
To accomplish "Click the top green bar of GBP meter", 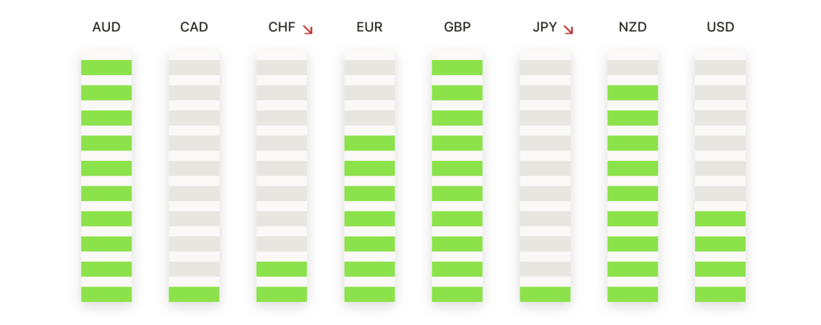I will coord(457,67).
